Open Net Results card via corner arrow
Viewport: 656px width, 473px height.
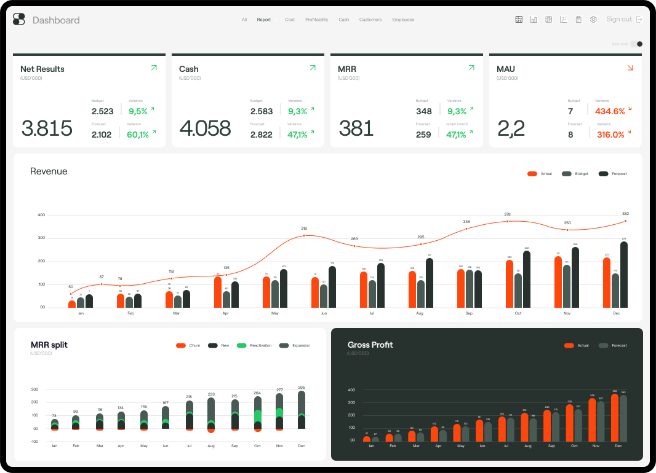pyautogui.click(x=154, y=68)
